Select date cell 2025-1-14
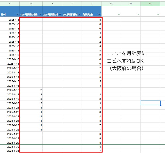 [10, 77]
